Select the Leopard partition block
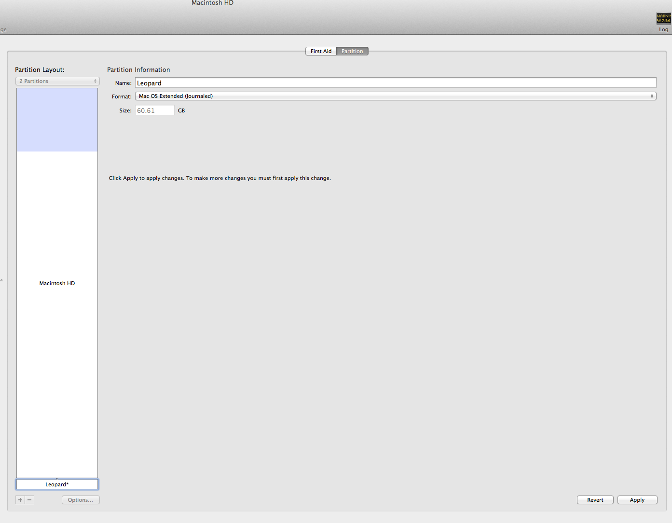 click(57, 484)
